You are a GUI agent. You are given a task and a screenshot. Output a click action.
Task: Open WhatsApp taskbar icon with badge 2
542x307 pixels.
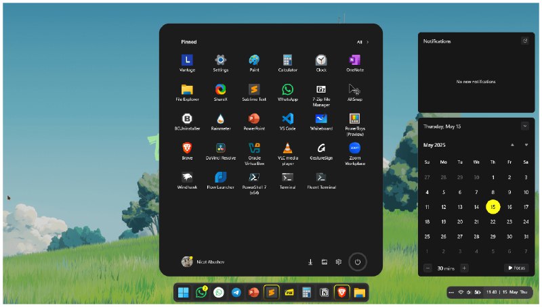tap(201, 293)
